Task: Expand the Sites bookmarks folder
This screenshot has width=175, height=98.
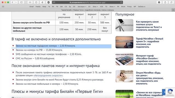Action: [95, 7]
